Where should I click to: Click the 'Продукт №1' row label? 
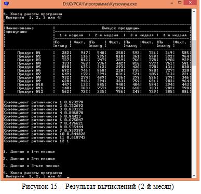tap(29, 53)
